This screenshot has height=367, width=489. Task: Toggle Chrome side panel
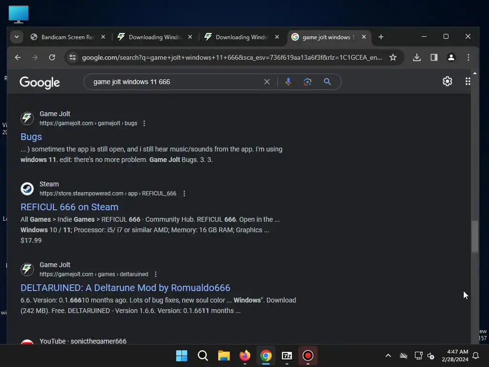(x=434, y=57)
